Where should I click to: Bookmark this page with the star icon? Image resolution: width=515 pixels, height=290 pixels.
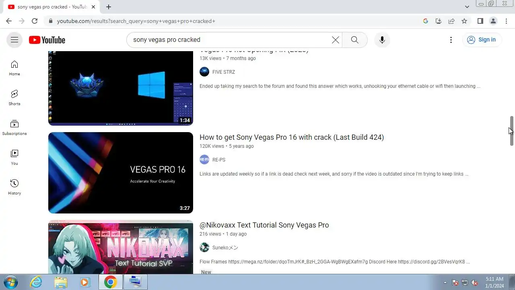(x=464, y=21)
